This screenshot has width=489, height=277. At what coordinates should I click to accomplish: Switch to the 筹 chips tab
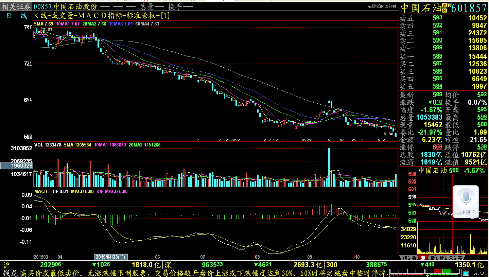click(x=460, y=258)
